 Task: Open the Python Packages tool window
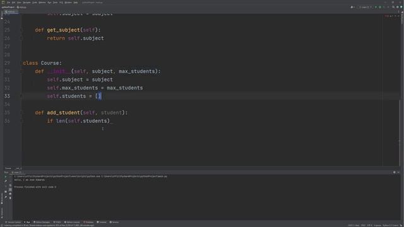point(42,222)
